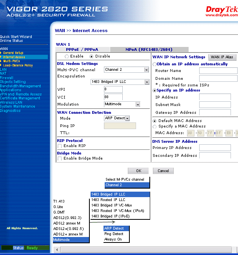Image resolution: width=238 pixels, height=255 pixels.
Task: Click the first MAC Address octet field
Action: click(x=191, y=133)
